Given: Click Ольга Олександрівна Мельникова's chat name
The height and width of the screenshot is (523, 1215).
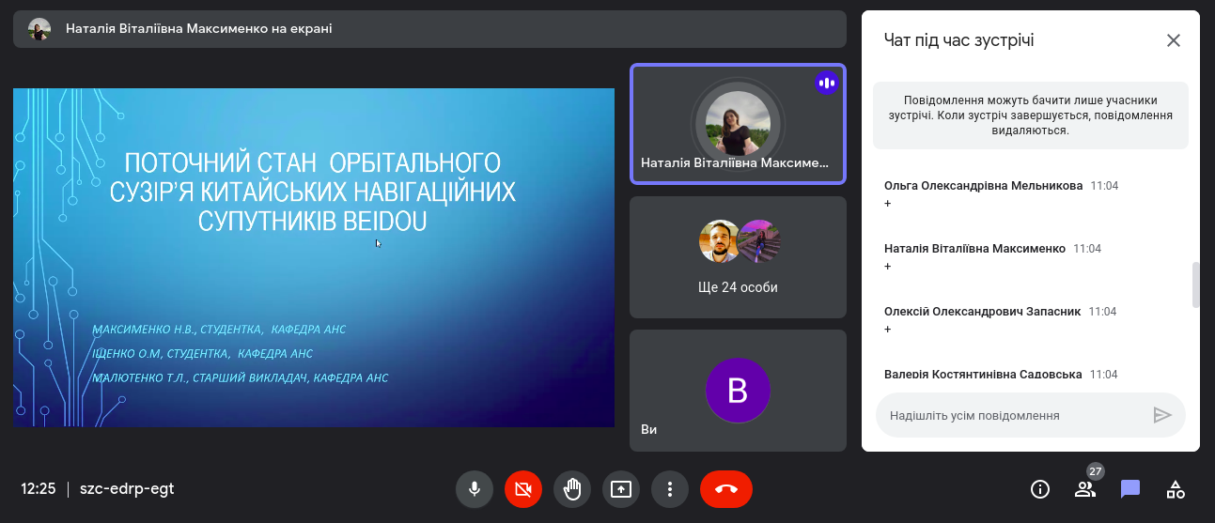Looking at the screenshot, I should (983, 186).
